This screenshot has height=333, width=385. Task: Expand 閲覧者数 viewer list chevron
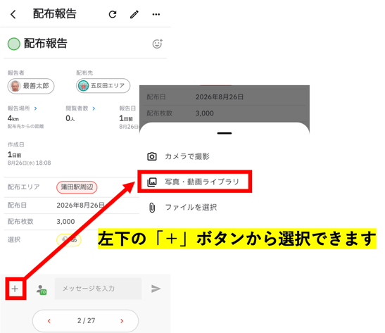click(x=94, y=108)
